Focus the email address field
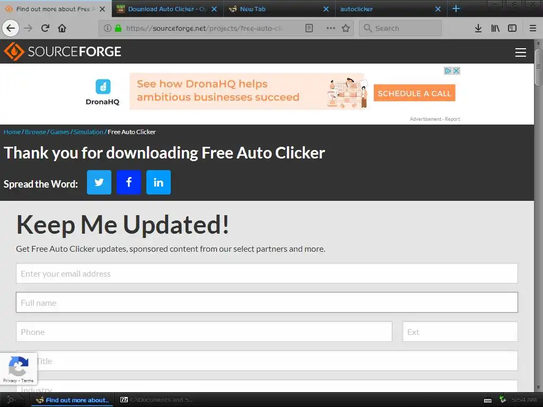Viewport: 543px width, 407px height. tap(267, 273)
